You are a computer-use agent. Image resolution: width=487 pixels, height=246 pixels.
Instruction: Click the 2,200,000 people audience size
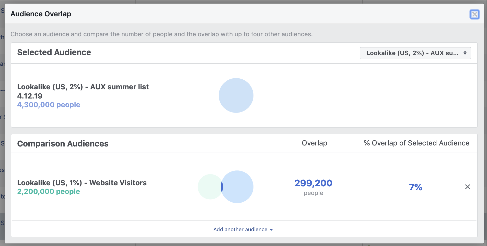(x=49, y=191)
